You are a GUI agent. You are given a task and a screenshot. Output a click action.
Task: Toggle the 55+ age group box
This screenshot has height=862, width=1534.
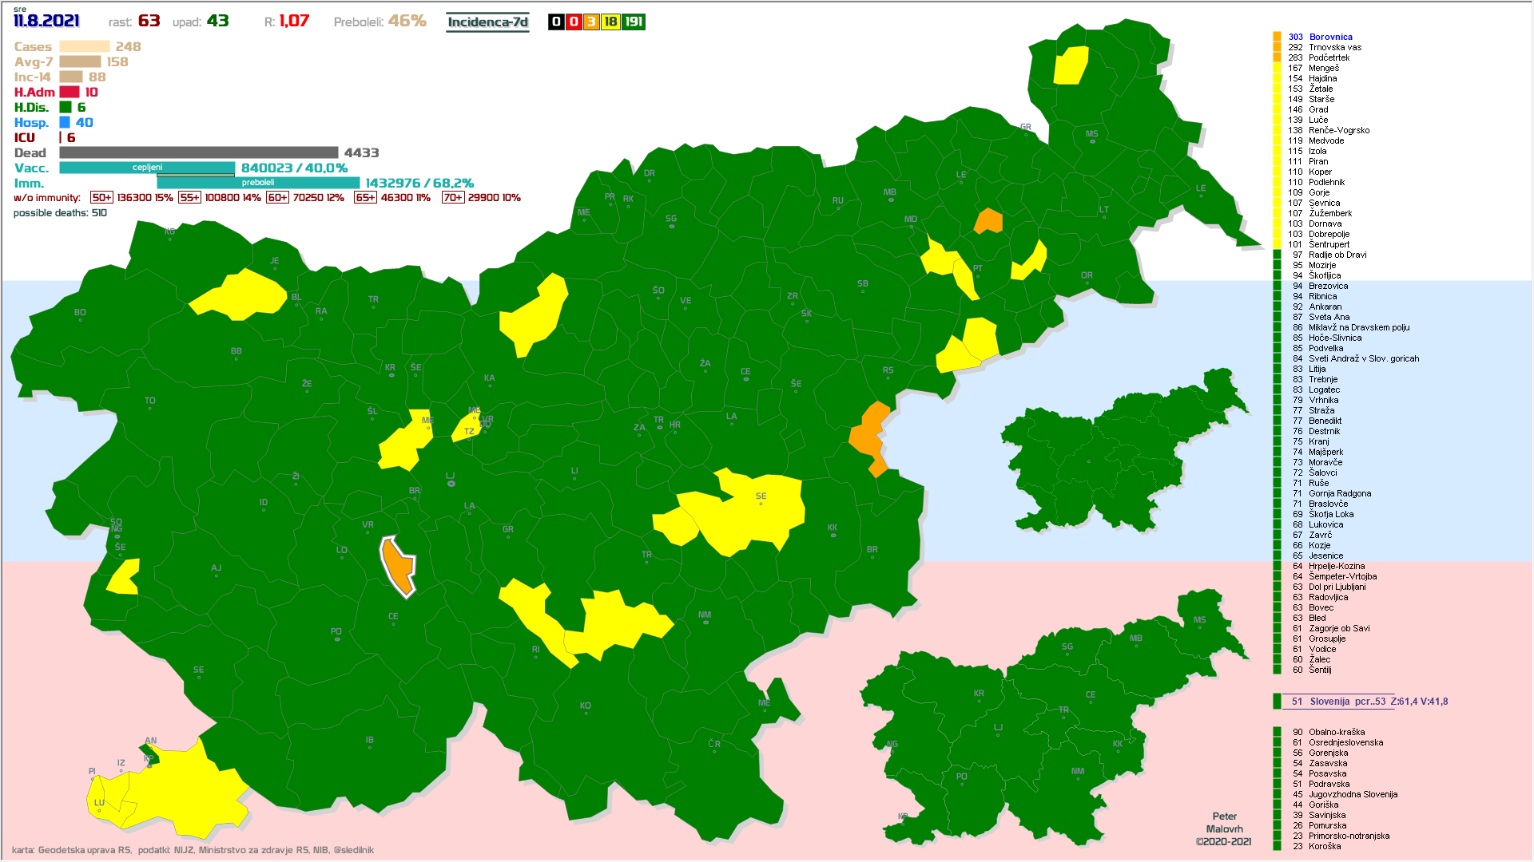pyautogui.click(x=189, y=198)
